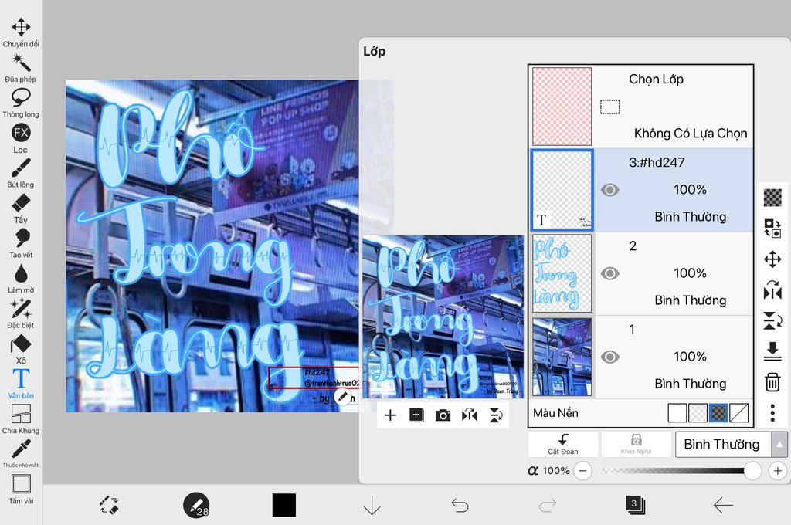Image resolution: width=791 pixels, height=525 pixels.
Task: Add a layer from camera
Action: click(x=443, y=415)
